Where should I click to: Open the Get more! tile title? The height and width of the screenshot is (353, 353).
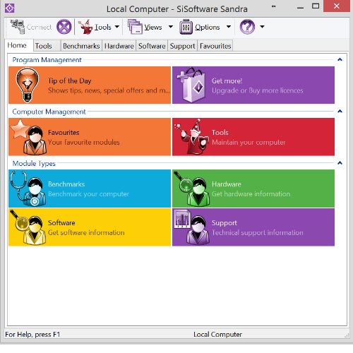(x=227, y=81)
